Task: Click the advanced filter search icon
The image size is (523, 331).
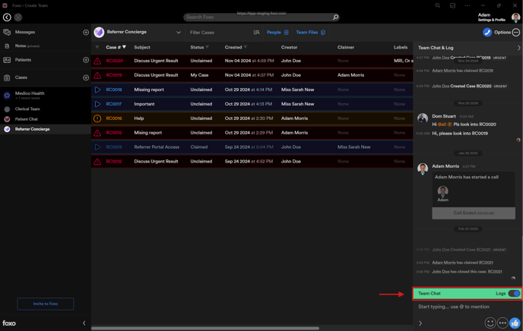Action: coord(256,33)
